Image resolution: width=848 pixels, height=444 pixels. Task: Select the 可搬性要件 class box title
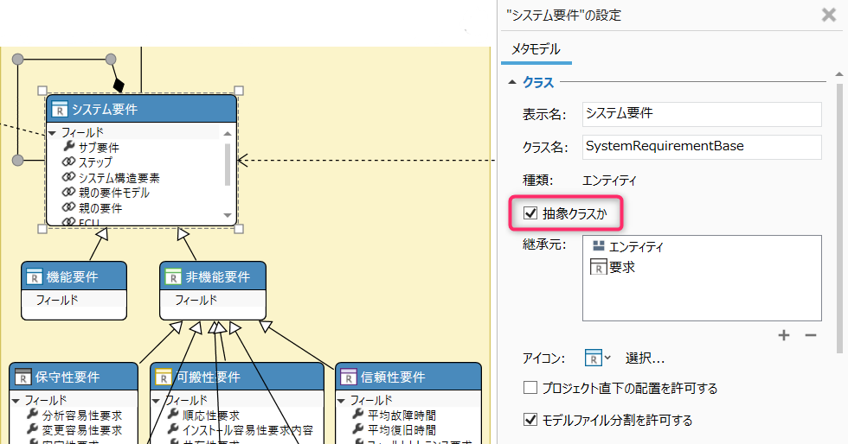209,377
